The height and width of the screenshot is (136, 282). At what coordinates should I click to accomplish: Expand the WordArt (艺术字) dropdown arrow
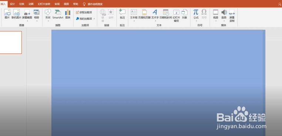[x=155, y=21]
